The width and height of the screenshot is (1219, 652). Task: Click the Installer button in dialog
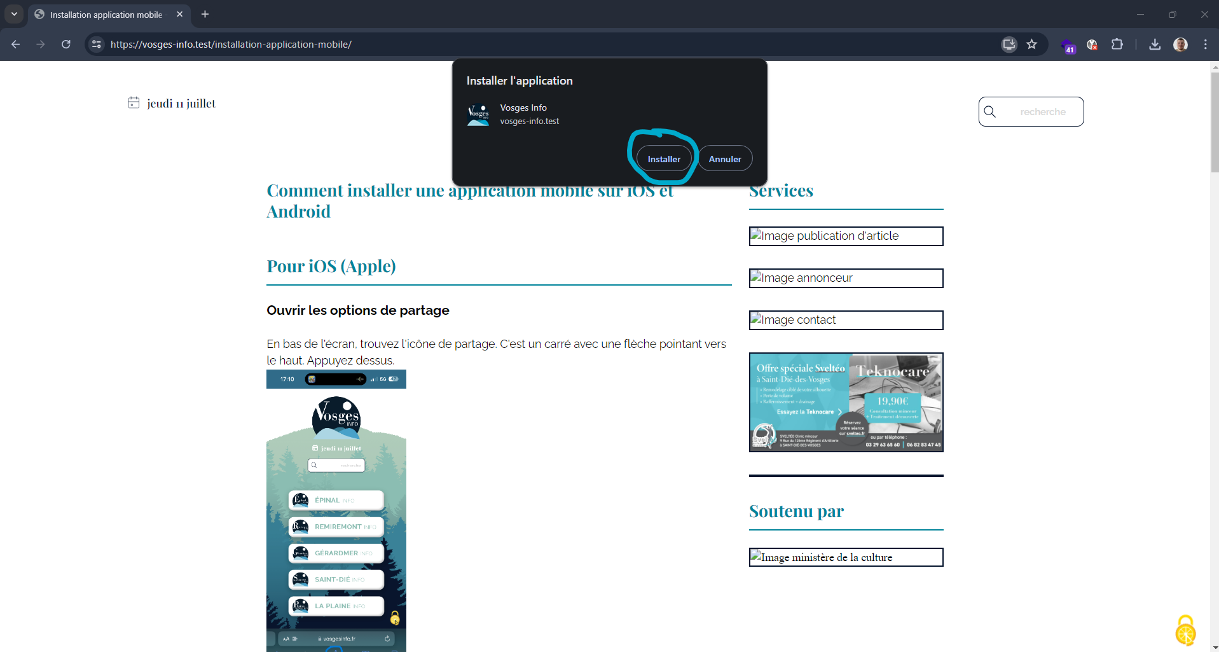click(x=664, y=159)
